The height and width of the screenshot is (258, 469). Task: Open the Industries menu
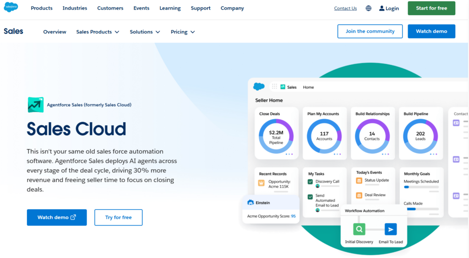coord(75,8)
